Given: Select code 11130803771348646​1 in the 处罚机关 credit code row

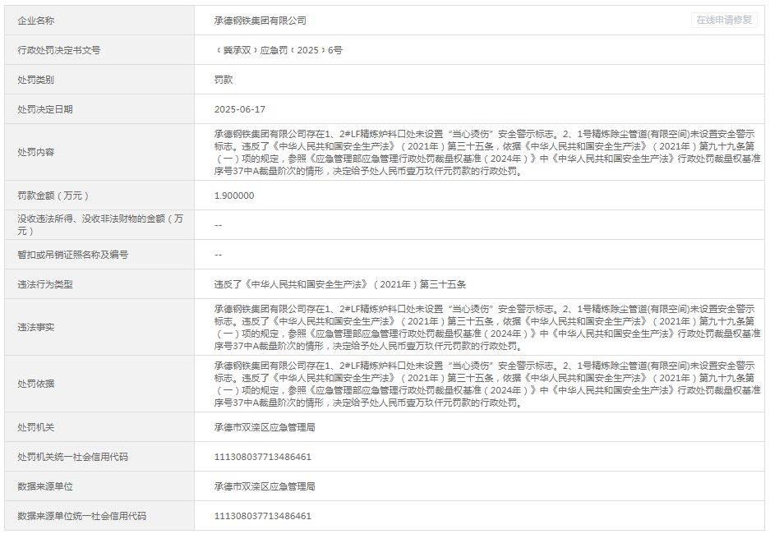Looking at the screenshot, I should click(x=263, y=457).
